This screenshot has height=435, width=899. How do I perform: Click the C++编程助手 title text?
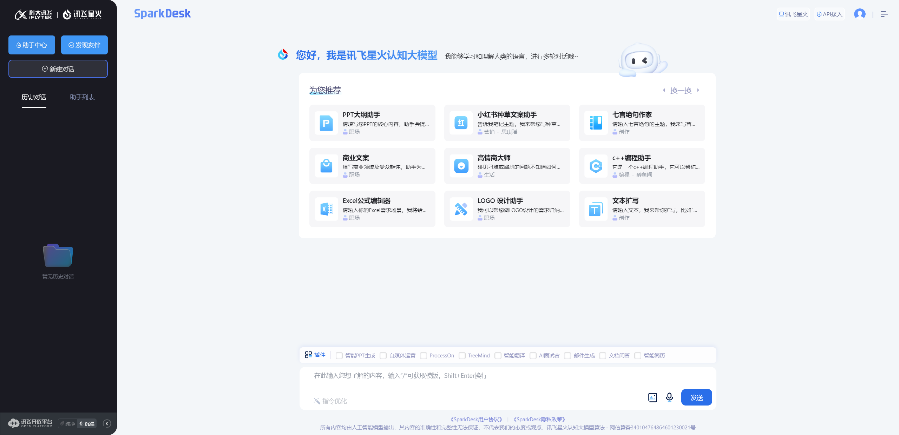pyautogui.click(x=631, y=158)
